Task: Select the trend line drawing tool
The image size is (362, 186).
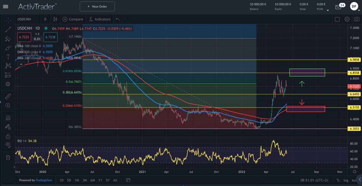Action: click(x=8, y=29)
